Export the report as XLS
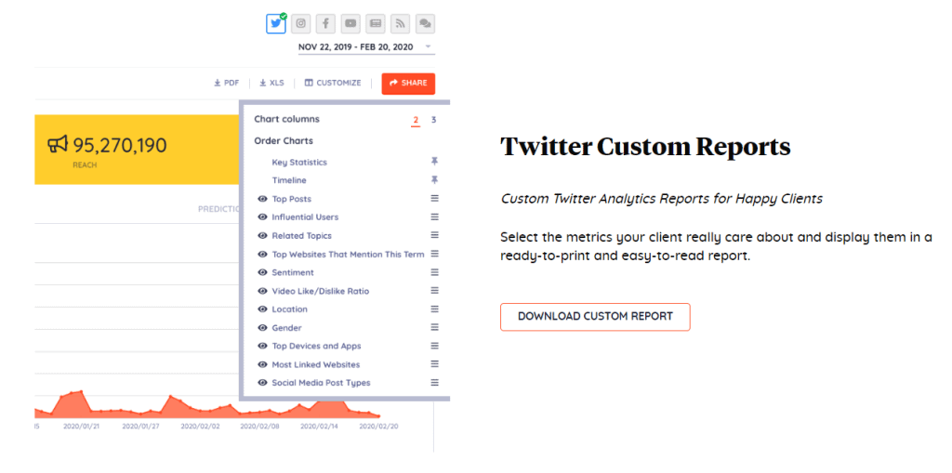Viewport: 952px width, 473px height. coord(271,84)
